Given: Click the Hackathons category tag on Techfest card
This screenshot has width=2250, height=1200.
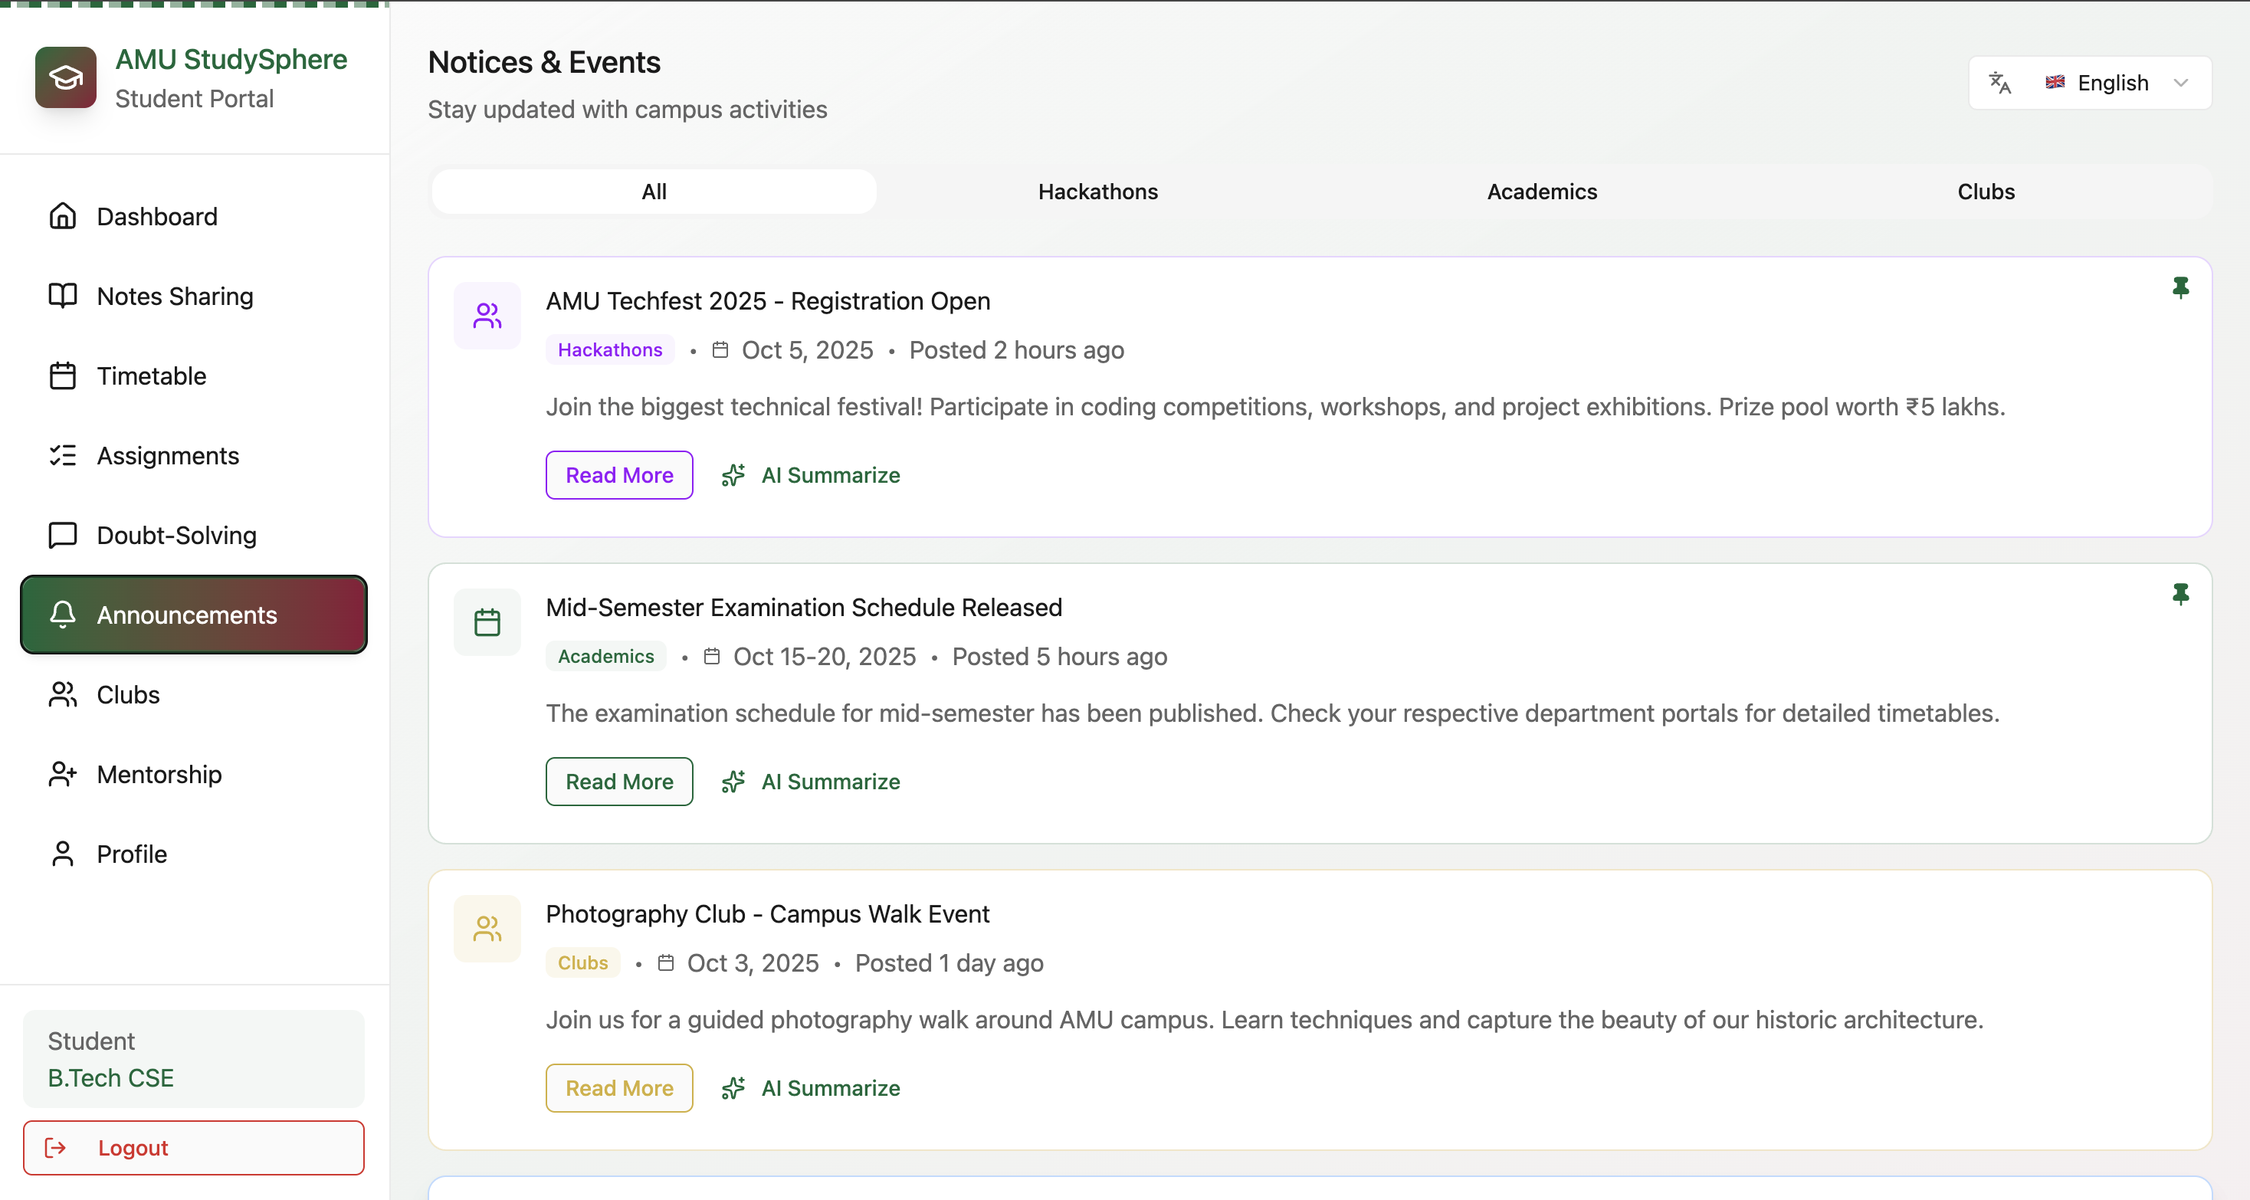Looking at the screenshot, I should click(x=610, y=350).
